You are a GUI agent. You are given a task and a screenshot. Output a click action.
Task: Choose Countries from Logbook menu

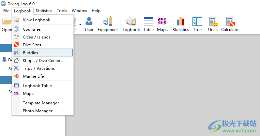(x=43, y=29)
